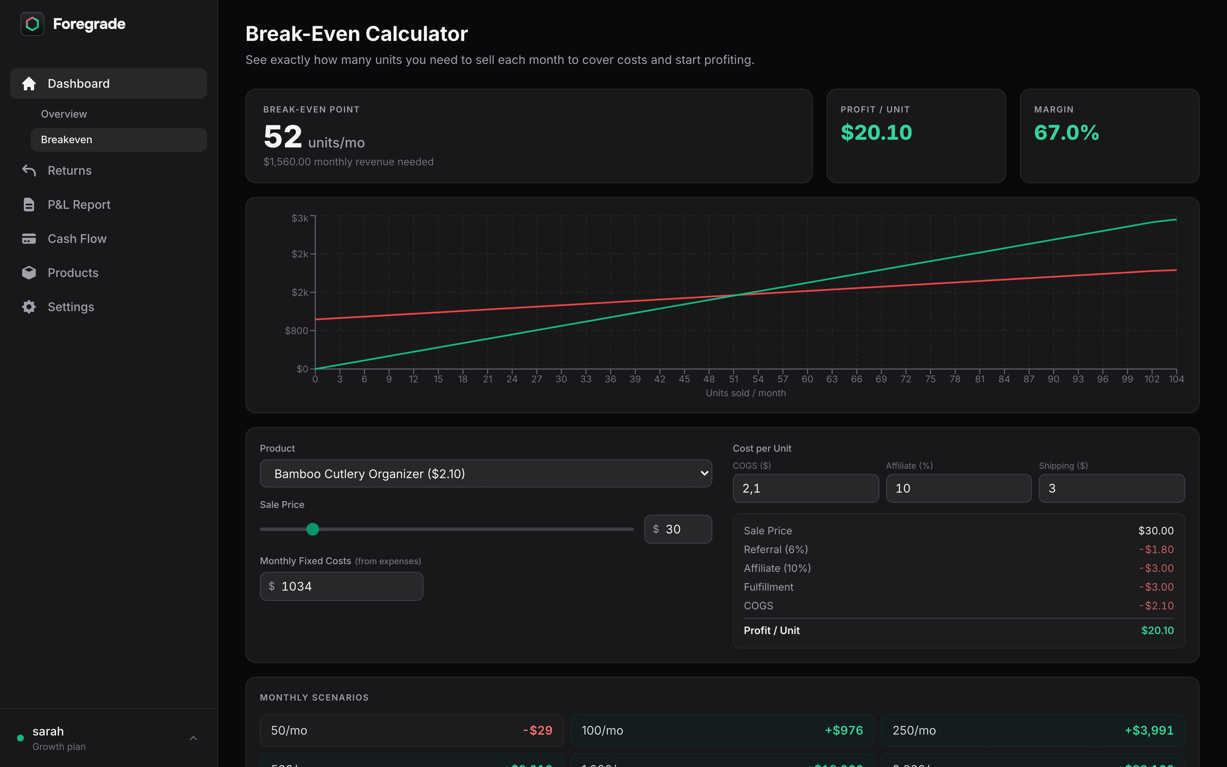Open Settings via the gear icon
This screenshot has width=1227, height=767.
tap(29, 307)
